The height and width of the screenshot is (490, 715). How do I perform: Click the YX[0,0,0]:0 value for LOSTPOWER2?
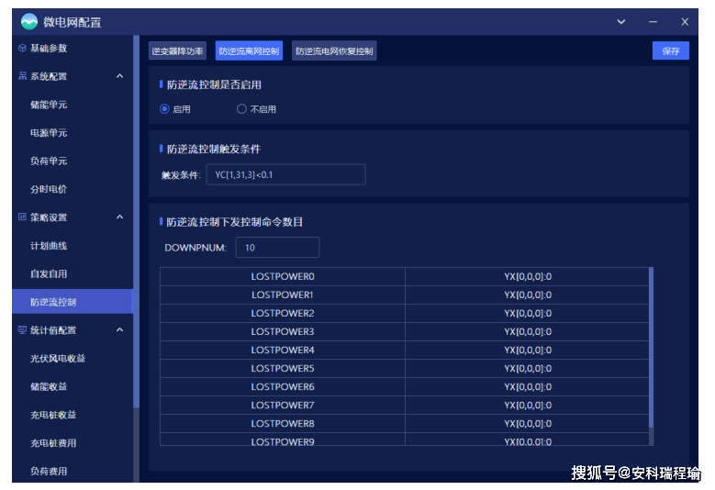coord(528,313)
